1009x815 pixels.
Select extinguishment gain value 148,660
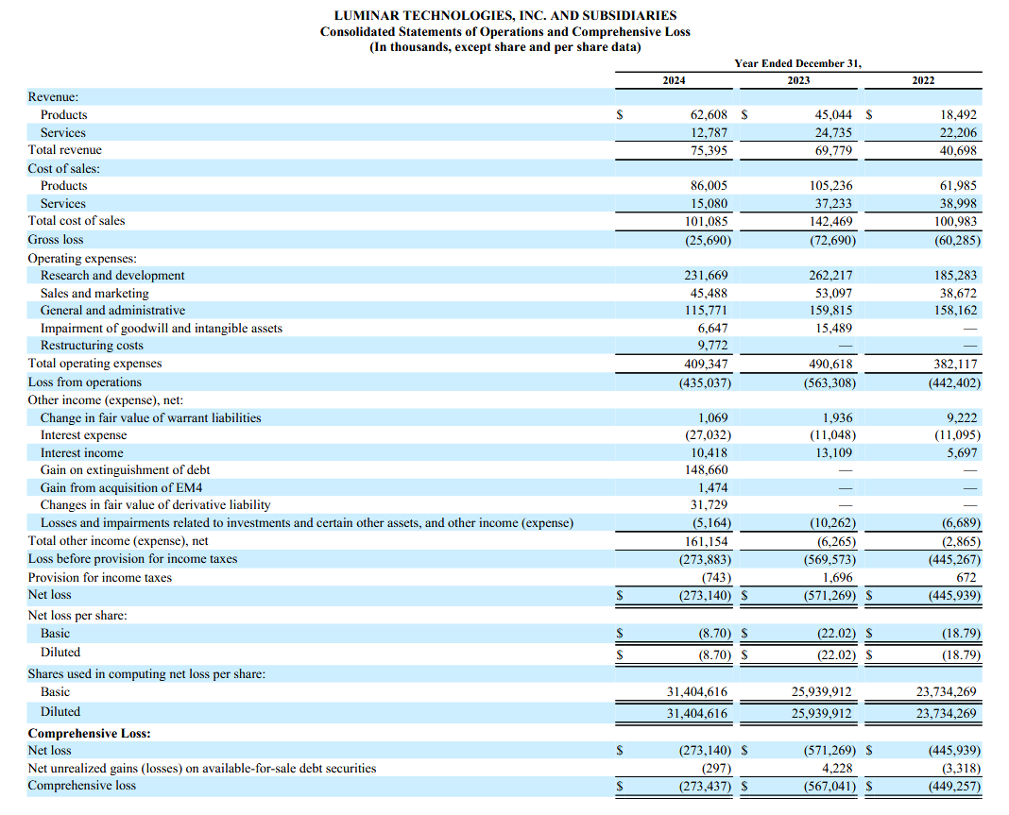click(706, 470)
